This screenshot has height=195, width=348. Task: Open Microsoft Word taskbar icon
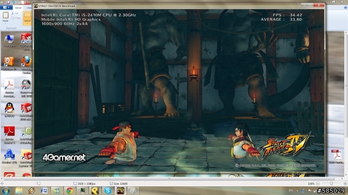pyautogui.click(x=44, y=191)
